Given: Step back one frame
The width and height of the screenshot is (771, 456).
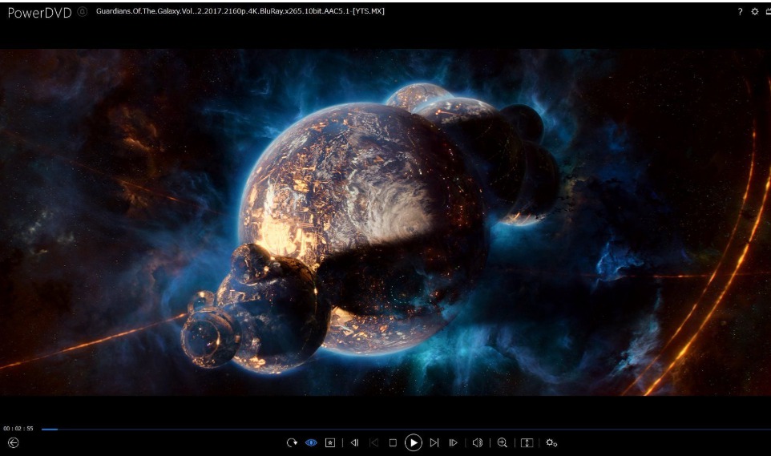Looking at the screenshot, I should point(354,442).
